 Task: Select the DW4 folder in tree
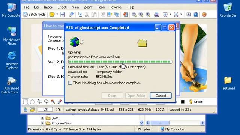click(55, 118)
